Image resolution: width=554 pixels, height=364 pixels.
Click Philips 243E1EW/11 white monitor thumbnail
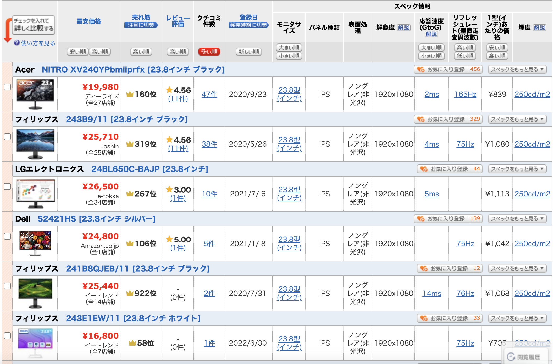[35, 343]
